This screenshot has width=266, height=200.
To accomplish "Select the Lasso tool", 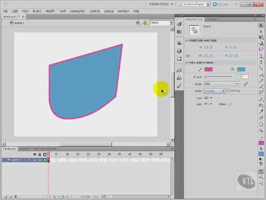I will click(261, 49).
